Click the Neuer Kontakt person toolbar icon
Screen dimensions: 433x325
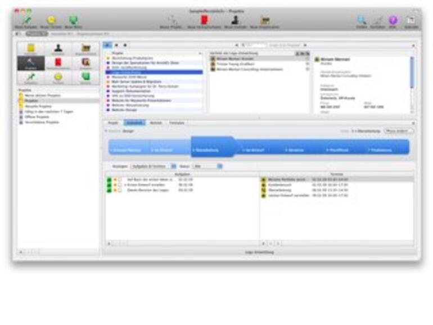pyautogui.click(x=235, y=20)
